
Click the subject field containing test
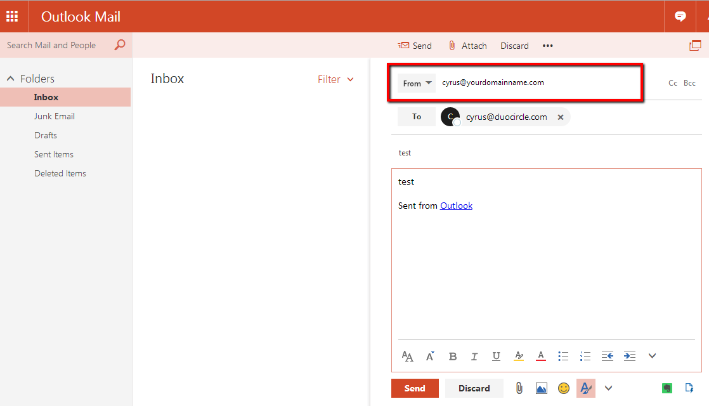[x=546, y=153]
